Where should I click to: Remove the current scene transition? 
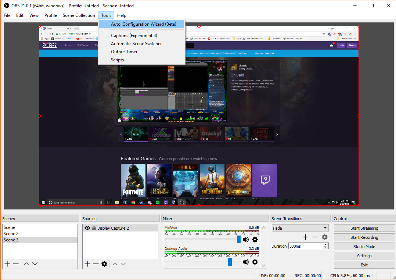click(315, 237)
